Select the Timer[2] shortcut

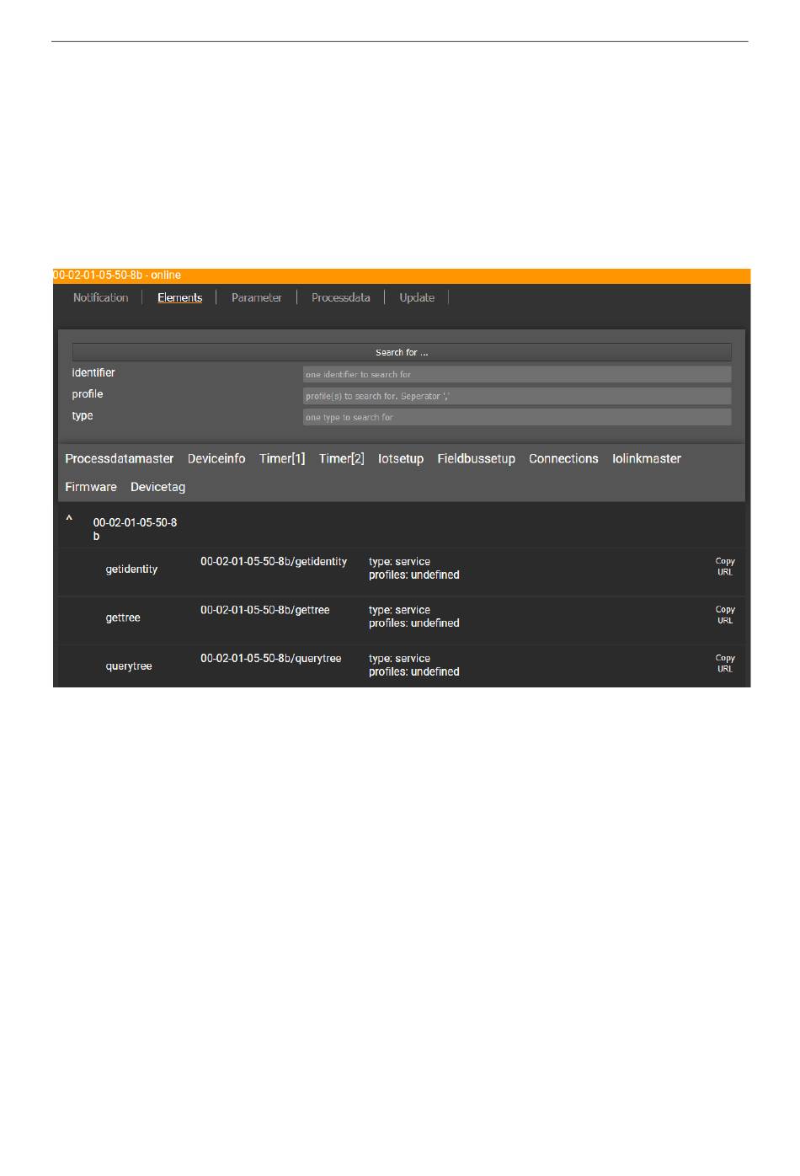[341, 458]
